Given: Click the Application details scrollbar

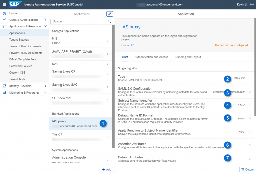Looking at the screenshot, I should coord(255,67).
